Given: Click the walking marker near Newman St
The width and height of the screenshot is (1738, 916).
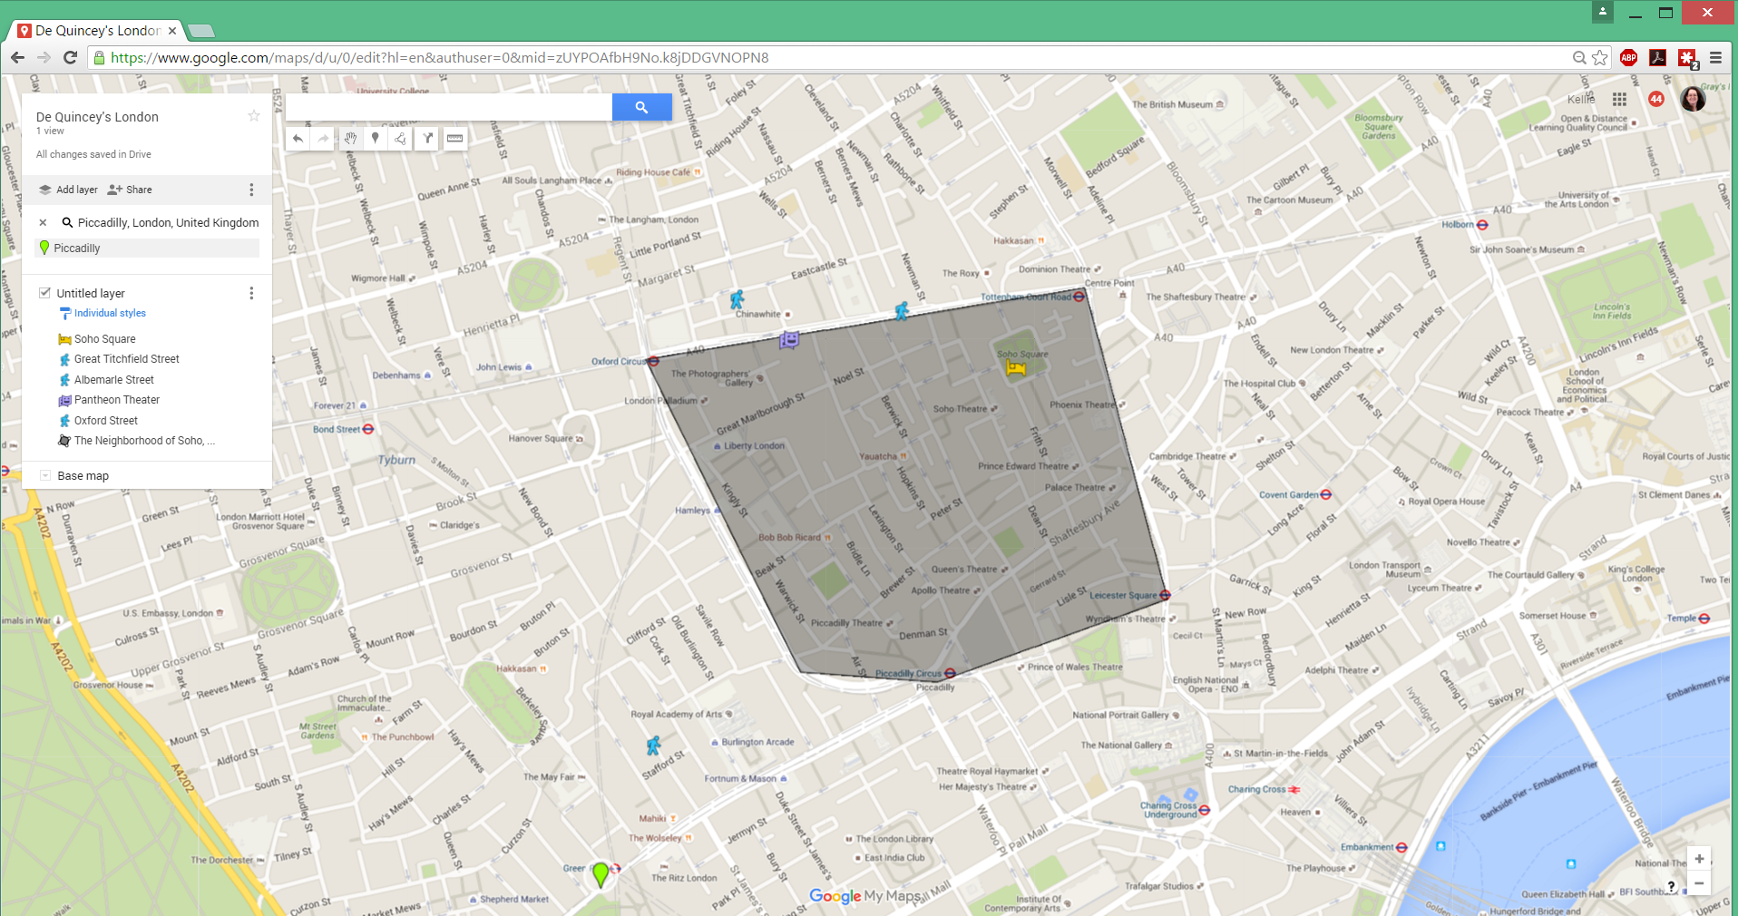Looking at the screenshot, I should [x=901, y=311].
